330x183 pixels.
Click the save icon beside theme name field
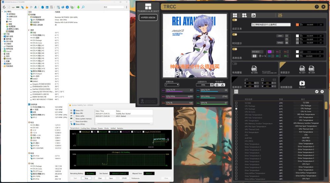tap(212, 85)
